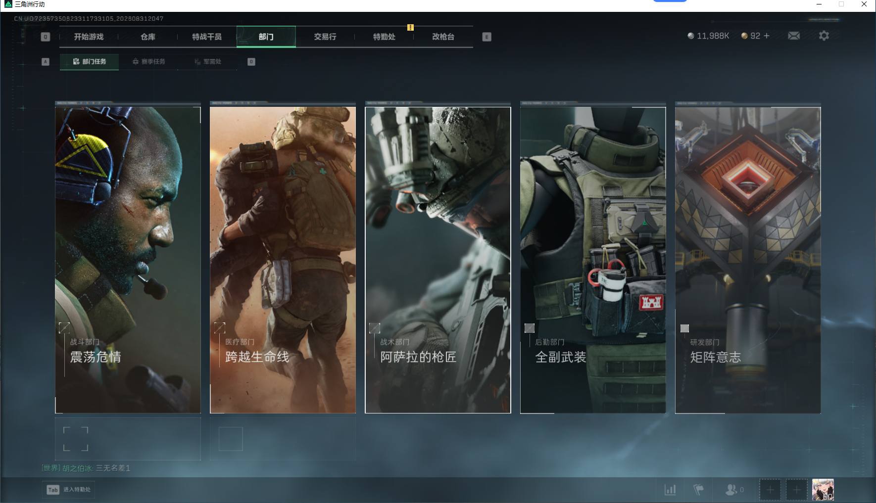The height and width of the screenshot is (503, 876).
Task: Click the gold coin balance 92
Action: [x=750, y=36]
